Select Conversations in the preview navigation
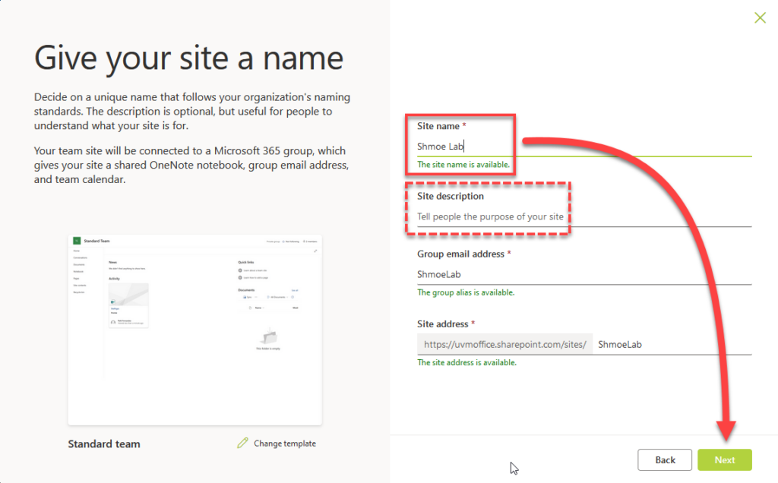Image resolution: width=778 pixels, height=483 pixels. click(80, 257)
